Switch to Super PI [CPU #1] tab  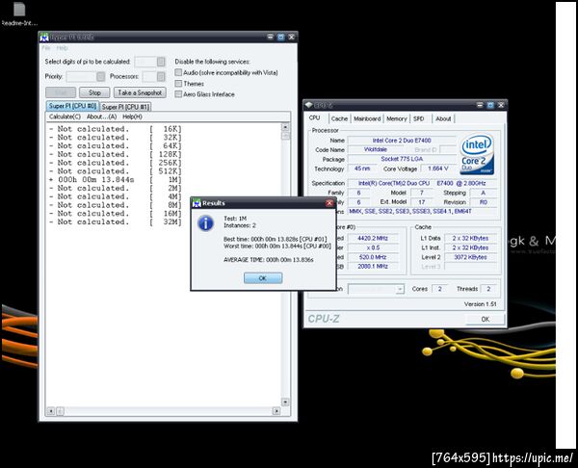pos(125,107)
